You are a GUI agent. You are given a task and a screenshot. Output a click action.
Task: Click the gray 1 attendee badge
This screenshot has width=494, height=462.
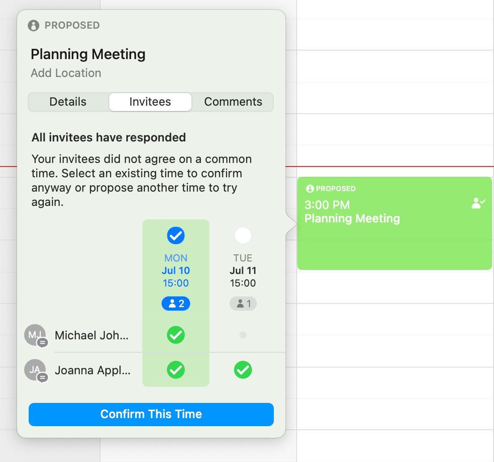tap(243, 304)
